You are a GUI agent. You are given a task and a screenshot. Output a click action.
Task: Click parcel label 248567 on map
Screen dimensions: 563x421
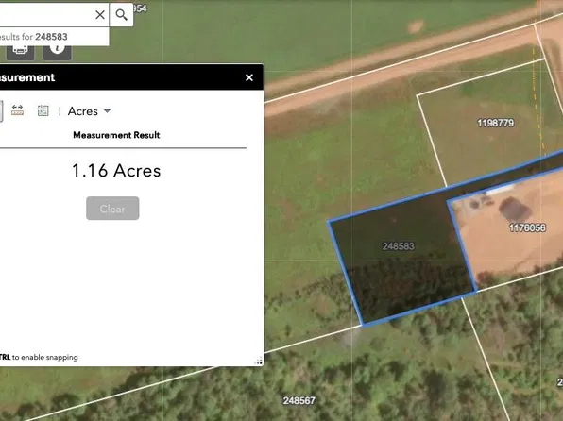pos(299,400)
